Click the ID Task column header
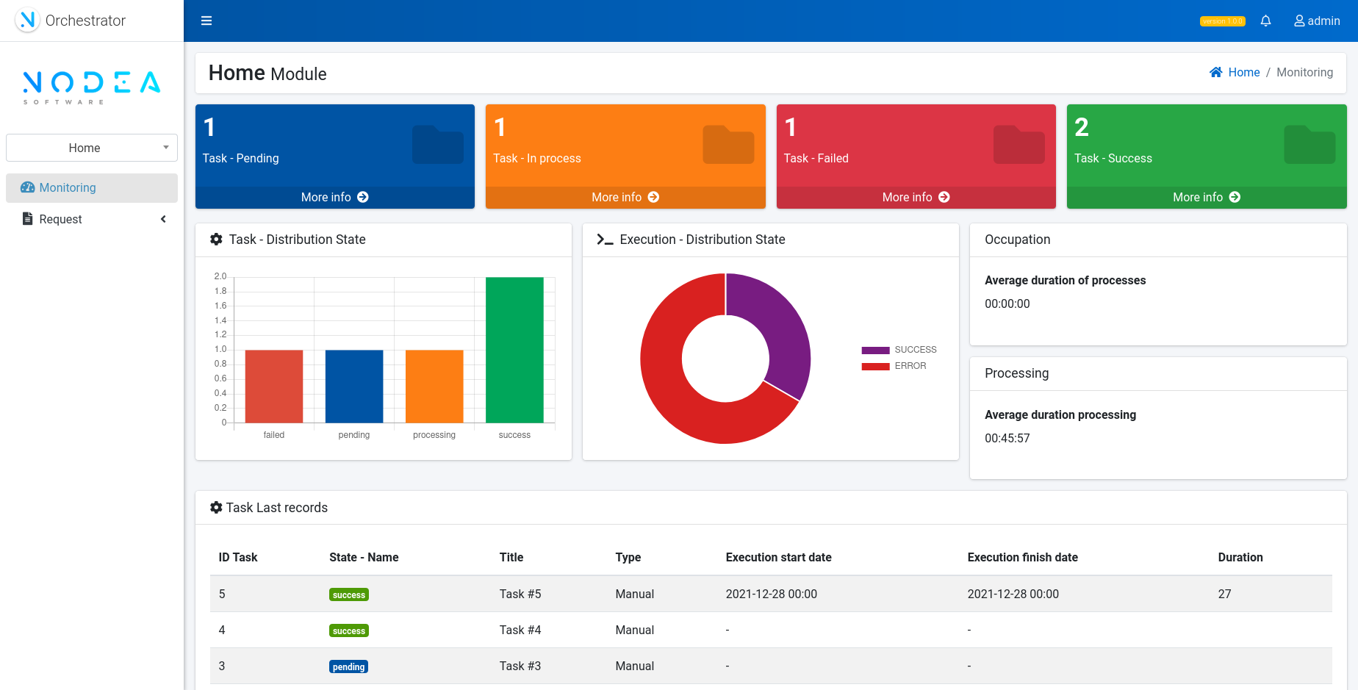 point(238,557)
